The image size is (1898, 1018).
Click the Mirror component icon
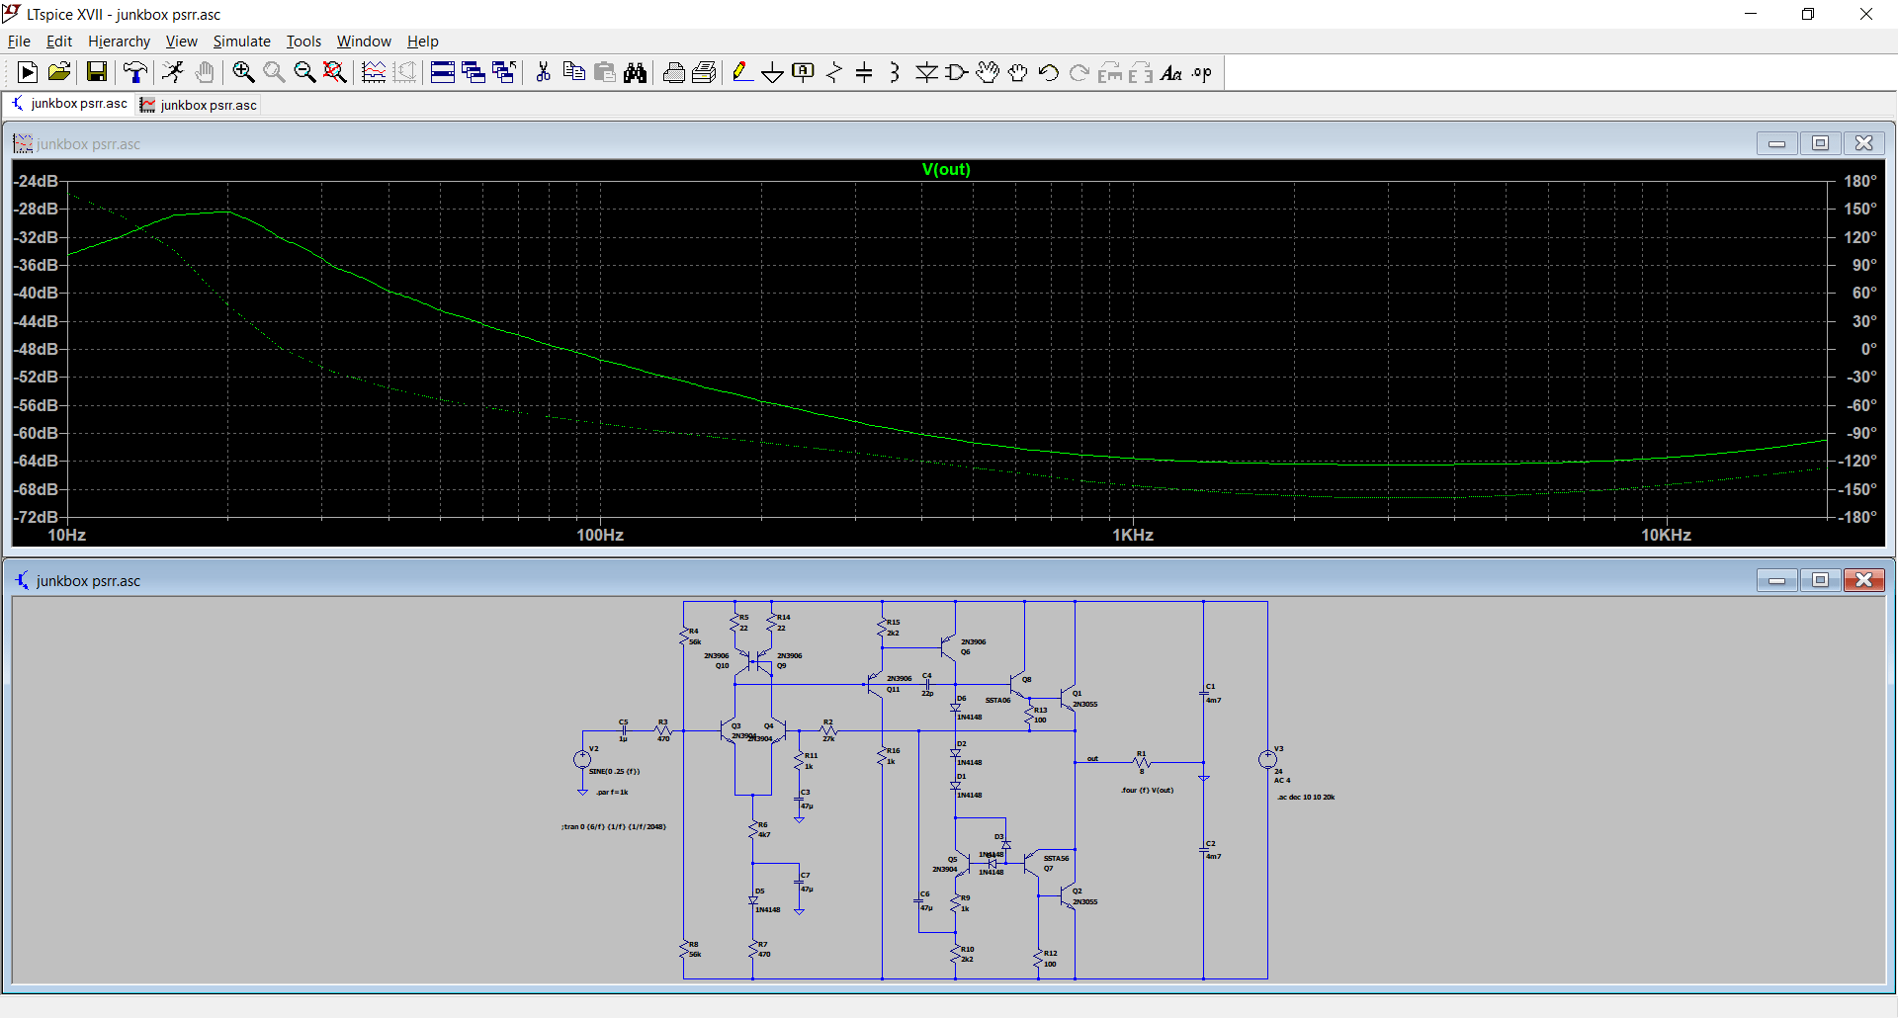point(1141,72)
